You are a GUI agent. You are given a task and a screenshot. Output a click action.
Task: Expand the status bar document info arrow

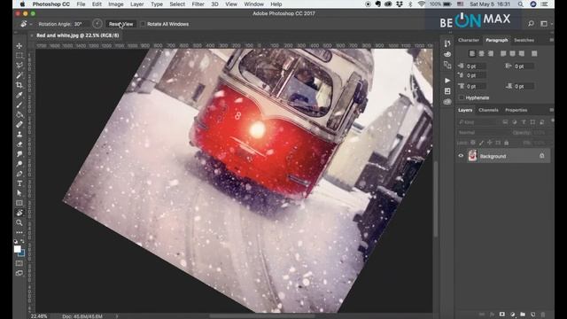(117, 316)
